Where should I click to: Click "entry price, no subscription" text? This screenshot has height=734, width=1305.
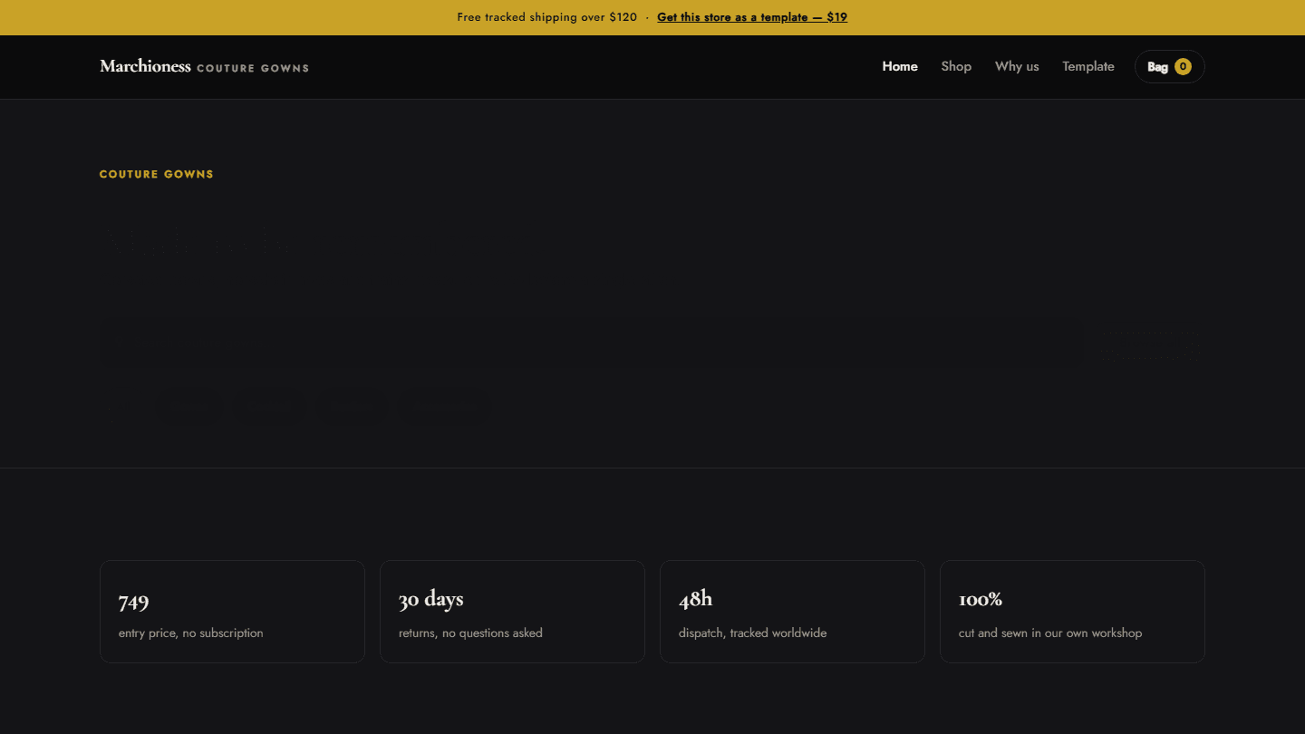[191, 633]
